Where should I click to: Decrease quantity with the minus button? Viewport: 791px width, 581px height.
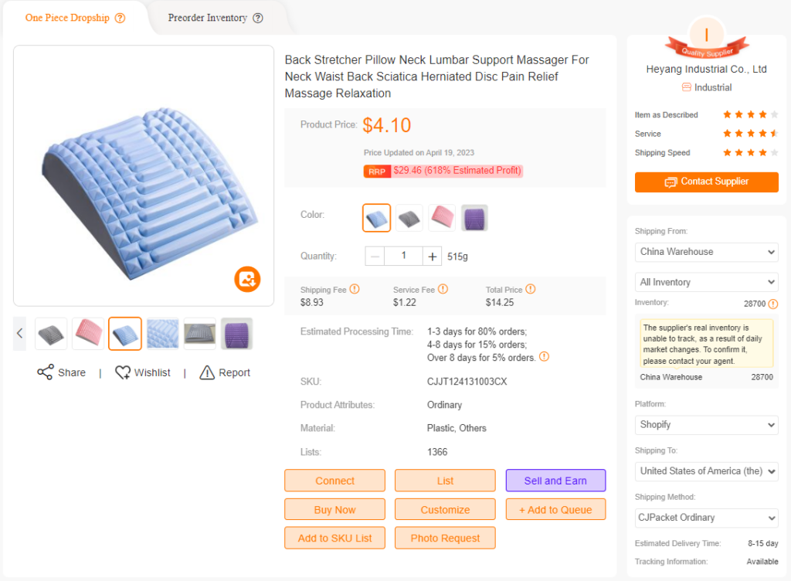tap(375, 257)
